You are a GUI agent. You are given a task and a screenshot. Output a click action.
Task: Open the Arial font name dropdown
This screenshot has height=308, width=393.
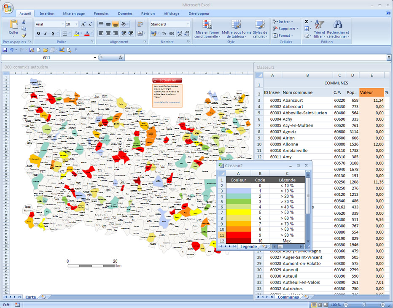click(x=63, y=24)
